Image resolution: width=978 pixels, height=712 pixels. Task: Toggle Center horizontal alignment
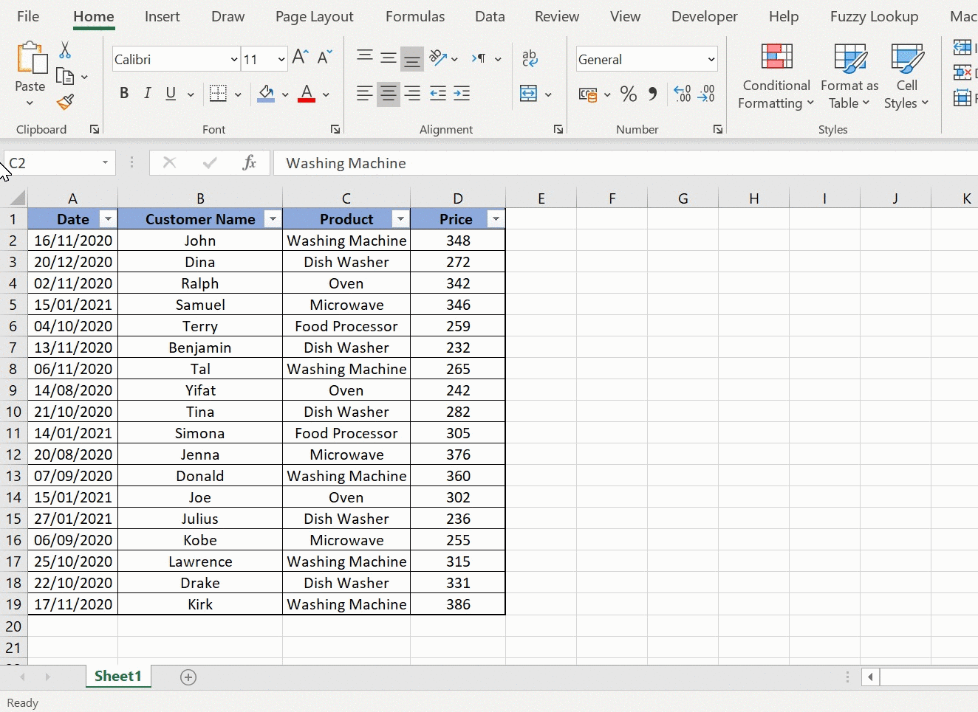(388, 94)
